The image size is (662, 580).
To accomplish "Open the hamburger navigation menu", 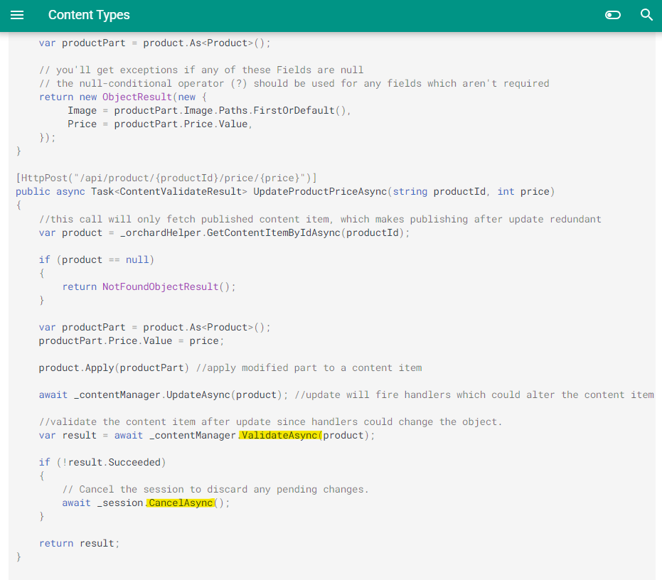I will click(17, 15).
